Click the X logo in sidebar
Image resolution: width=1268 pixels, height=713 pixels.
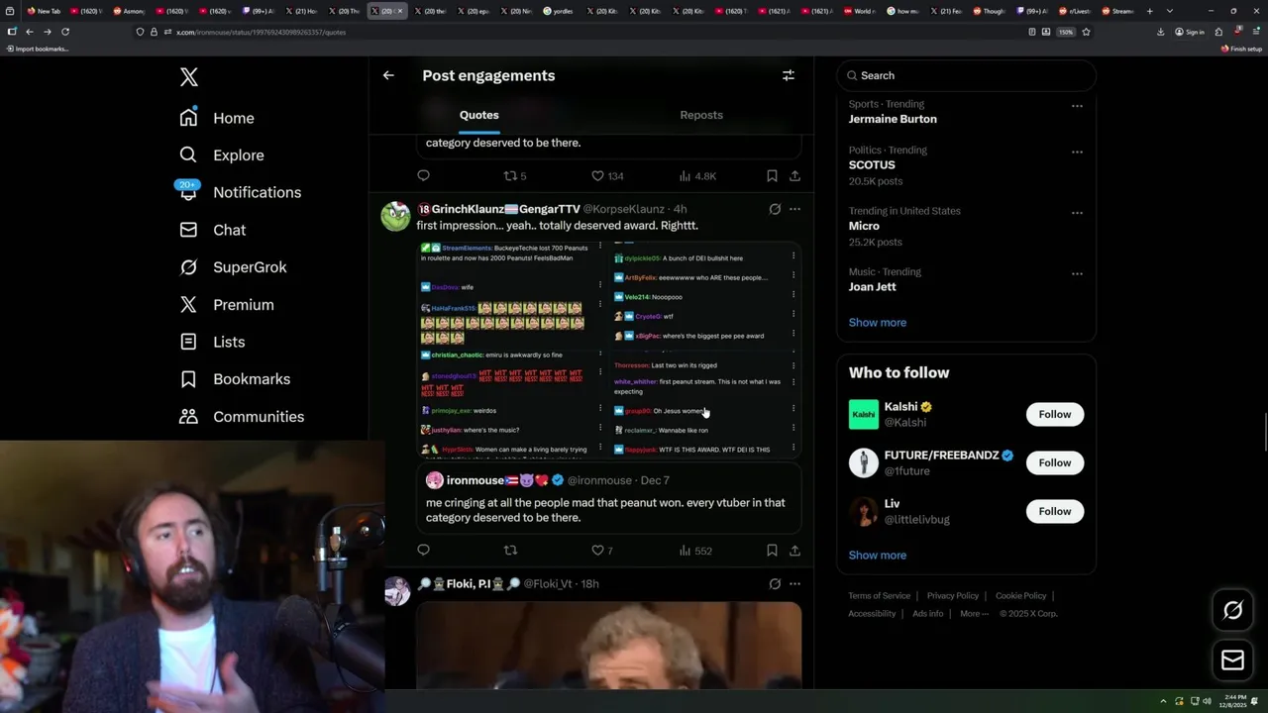click(188, 77)
